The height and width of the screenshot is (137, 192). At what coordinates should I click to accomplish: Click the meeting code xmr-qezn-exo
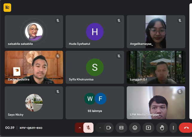(x=31, y=128)
